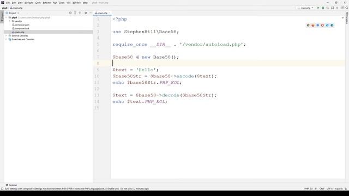Click the 4 spaces indent in status bar

(339, 189)
